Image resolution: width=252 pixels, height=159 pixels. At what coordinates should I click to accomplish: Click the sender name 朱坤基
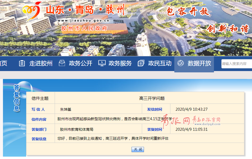click(x=66, y=110)
